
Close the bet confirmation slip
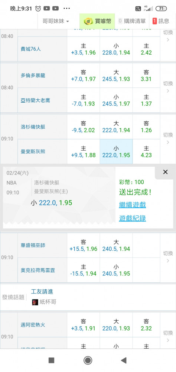[x=165, y=172]
